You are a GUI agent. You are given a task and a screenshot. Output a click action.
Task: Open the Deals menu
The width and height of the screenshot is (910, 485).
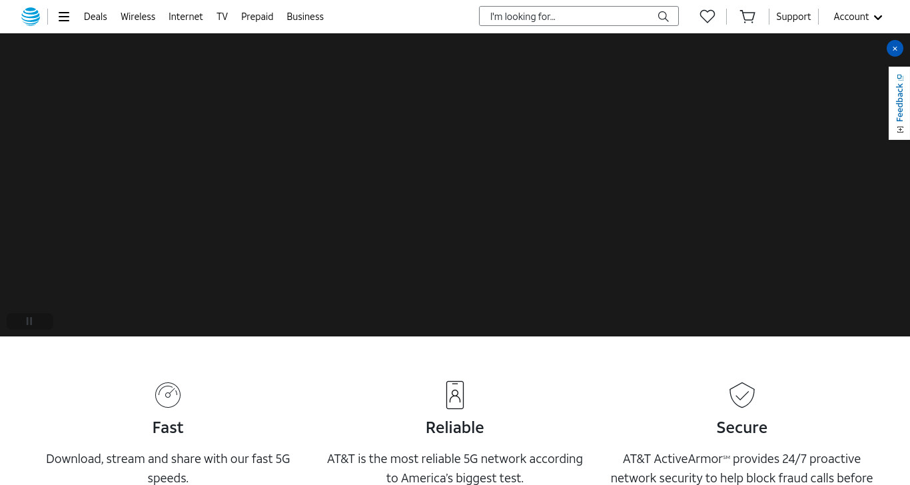tap(95, 17)
